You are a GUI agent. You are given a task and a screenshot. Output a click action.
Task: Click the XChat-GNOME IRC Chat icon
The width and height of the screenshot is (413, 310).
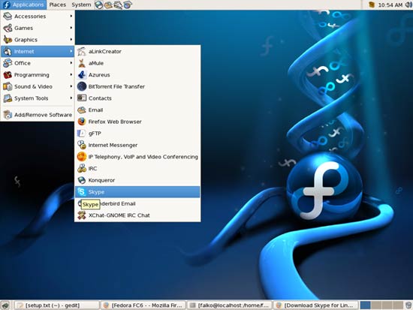tap(82, 215)
